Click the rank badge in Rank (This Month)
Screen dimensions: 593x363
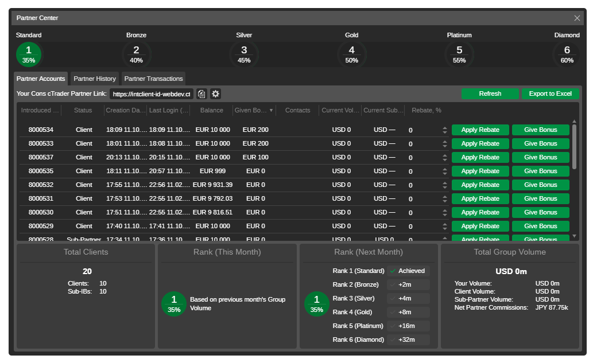pyautogui.click(x=174, y=304)
